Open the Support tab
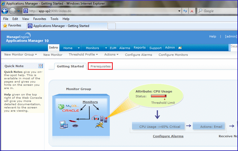The width and height of the screenshot is (238, 151). point(155,48)
